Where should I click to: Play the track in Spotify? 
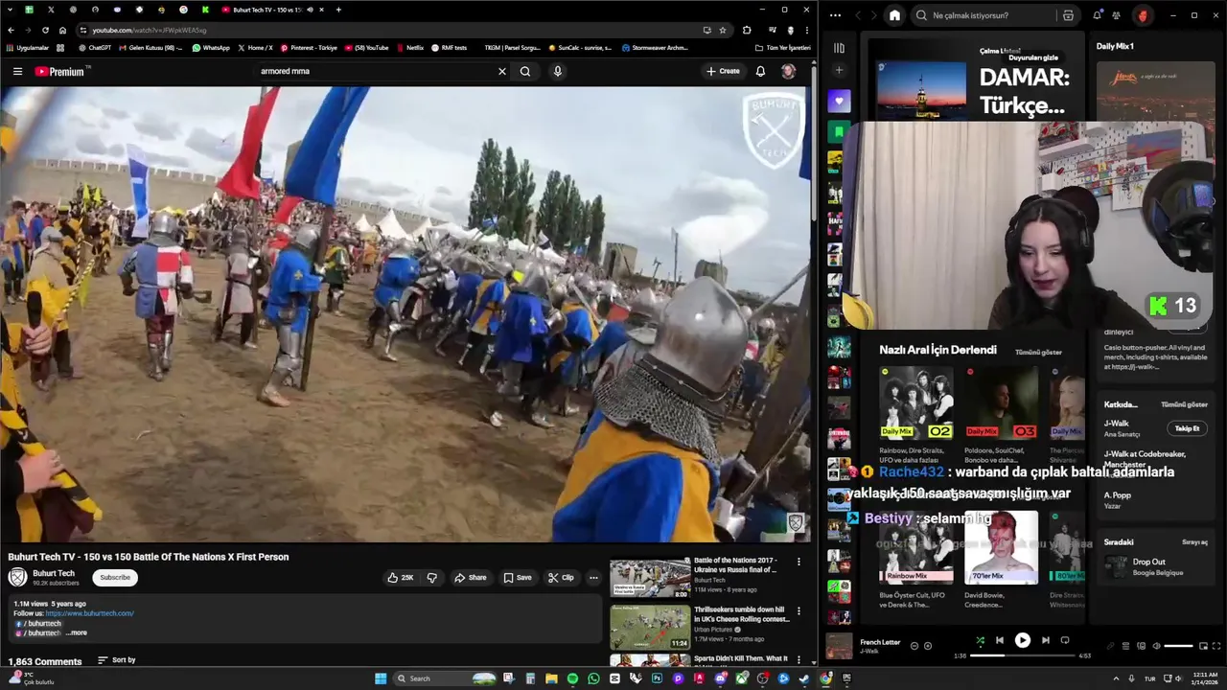tap(1023, 640)
